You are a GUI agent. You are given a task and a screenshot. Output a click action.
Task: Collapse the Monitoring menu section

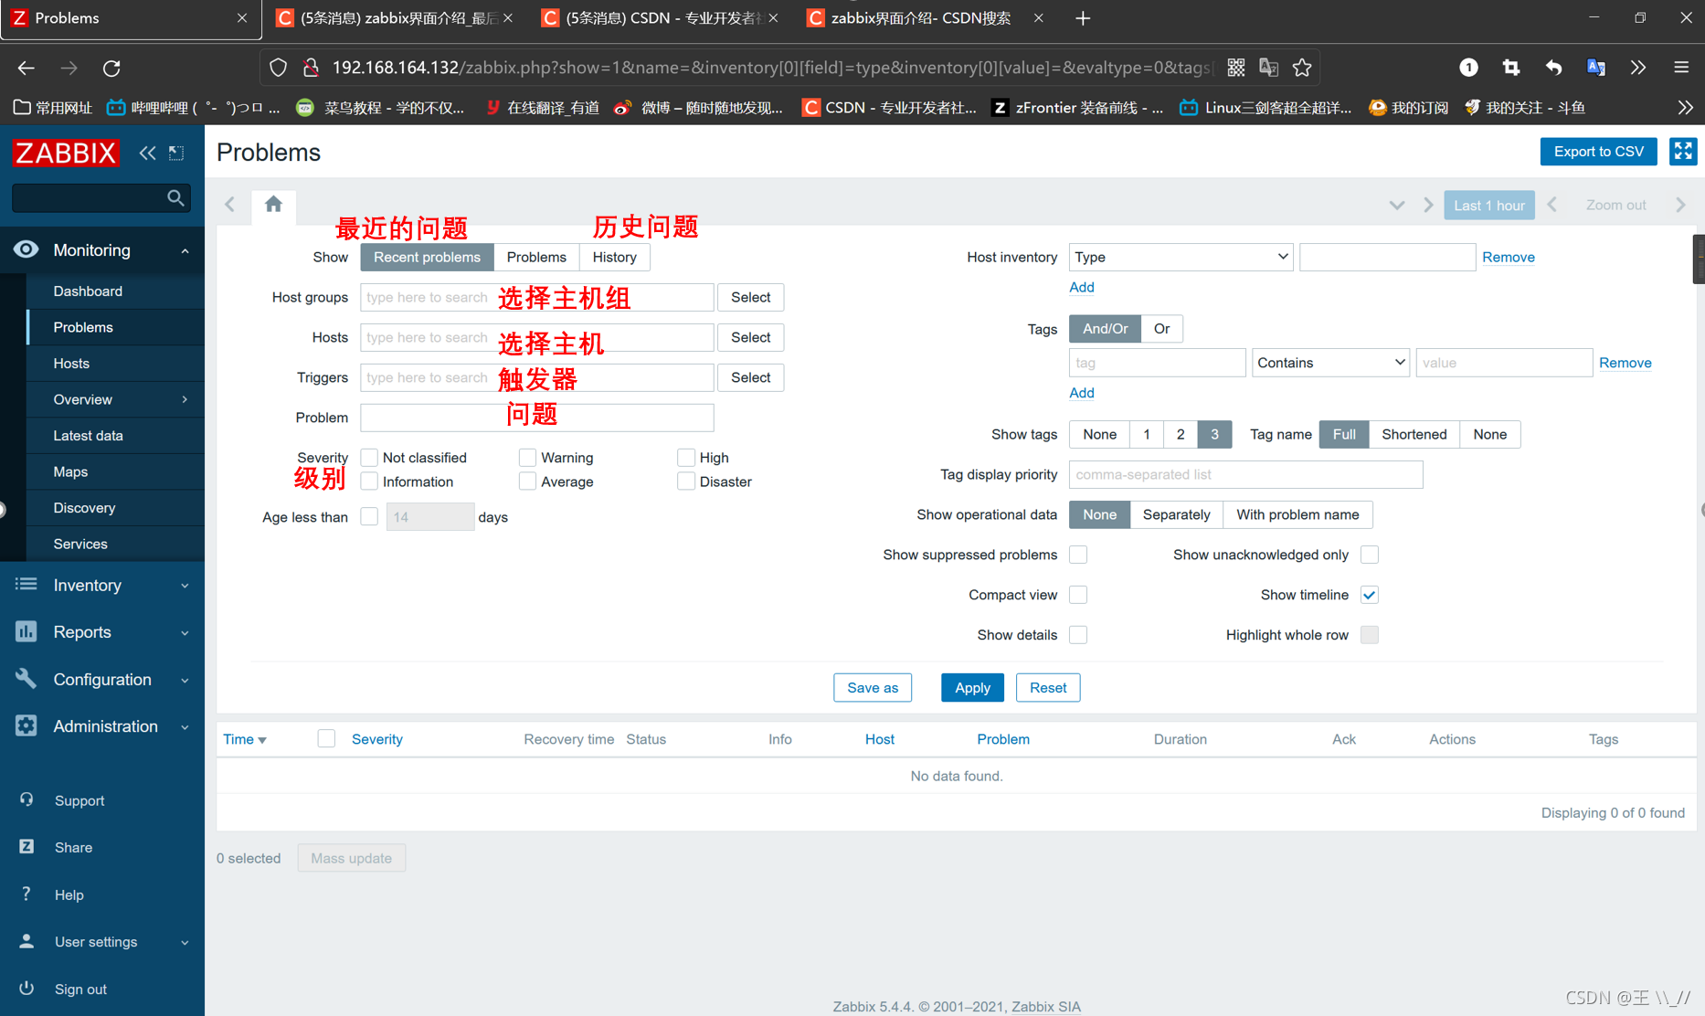point(185,250)
